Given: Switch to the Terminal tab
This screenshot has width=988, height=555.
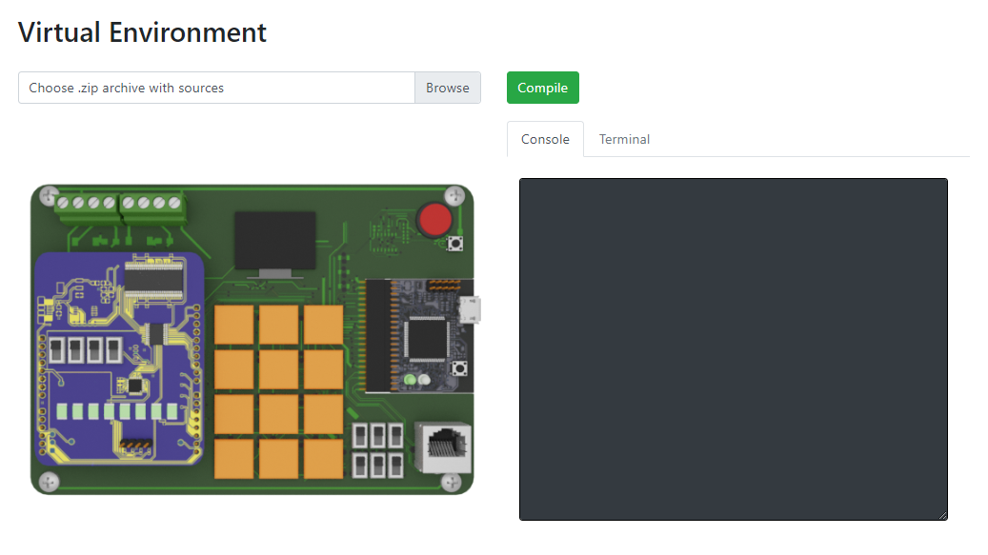Looking at the screenshot, I should (x=624, y=139).
